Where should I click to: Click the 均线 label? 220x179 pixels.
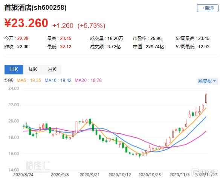[9, 80]
